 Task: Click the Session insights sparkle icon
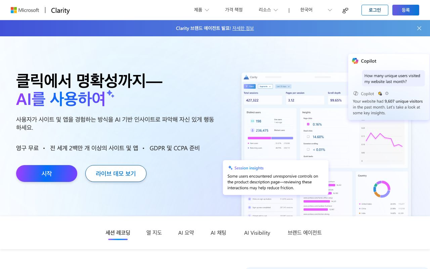coord(230,168)
